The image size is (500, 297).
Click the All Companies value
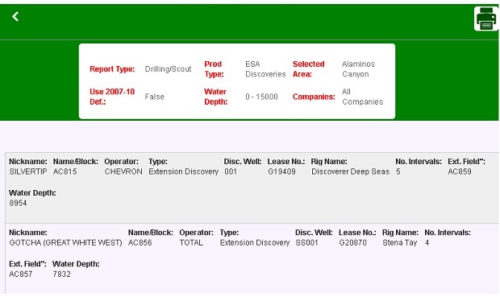[363, 97]
